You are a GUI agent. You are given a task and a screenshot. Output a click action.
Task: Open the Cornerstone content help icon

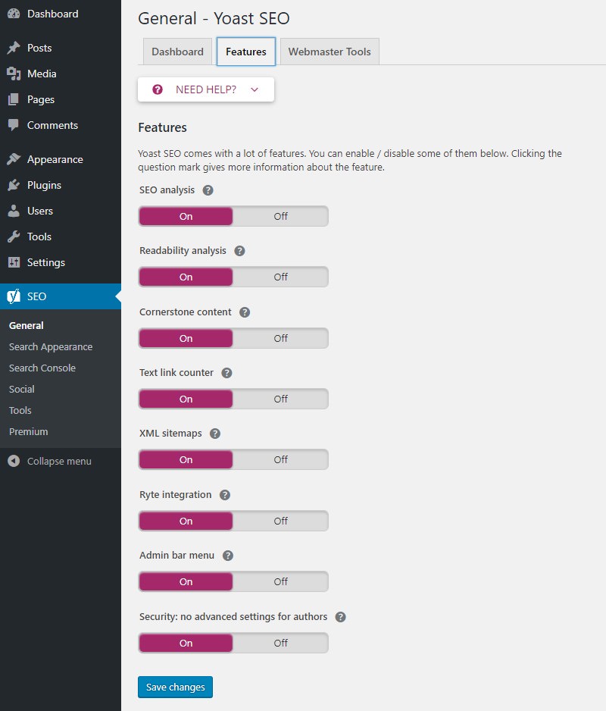coord(246,312)
